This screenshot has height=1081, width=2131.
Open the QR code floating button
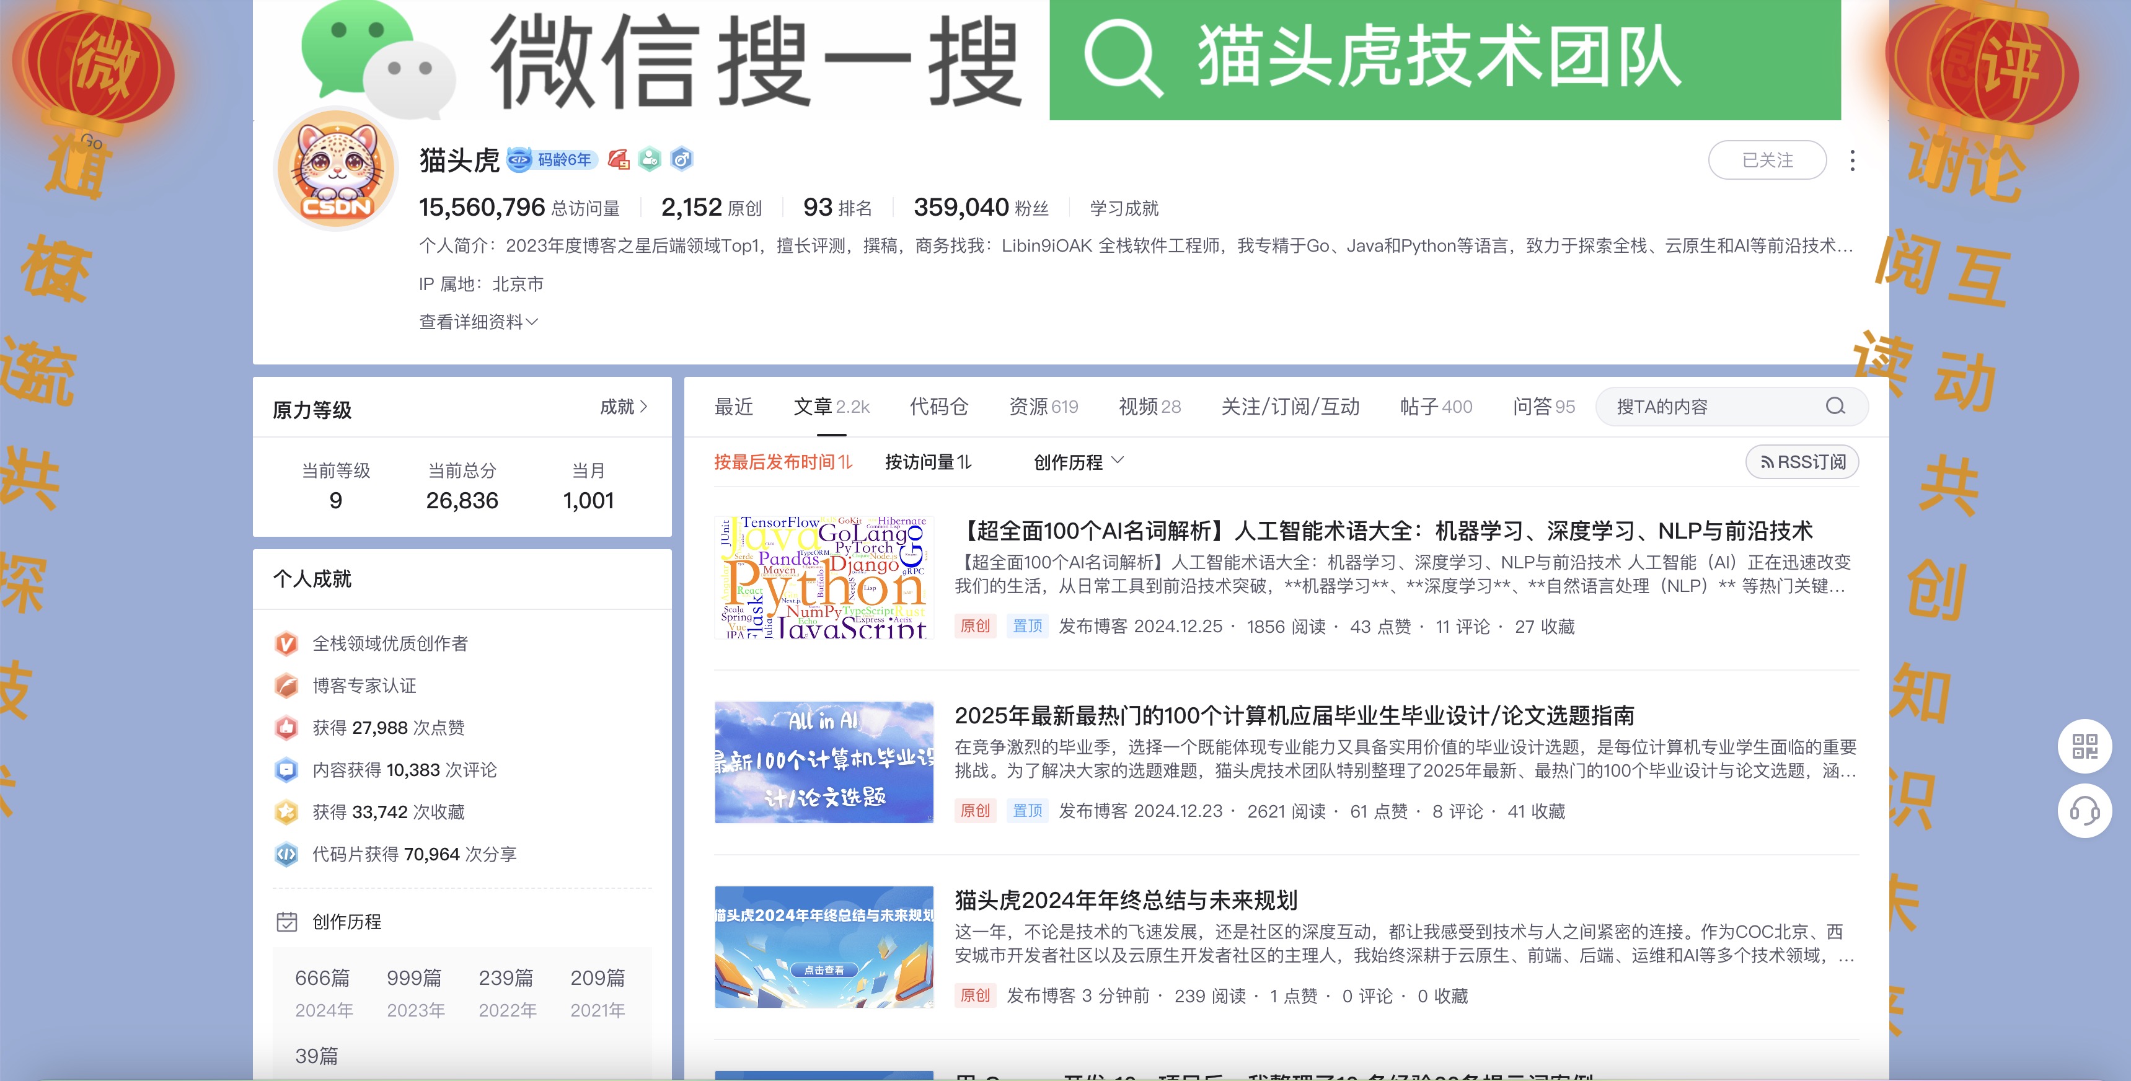(x=2084, y=746)
